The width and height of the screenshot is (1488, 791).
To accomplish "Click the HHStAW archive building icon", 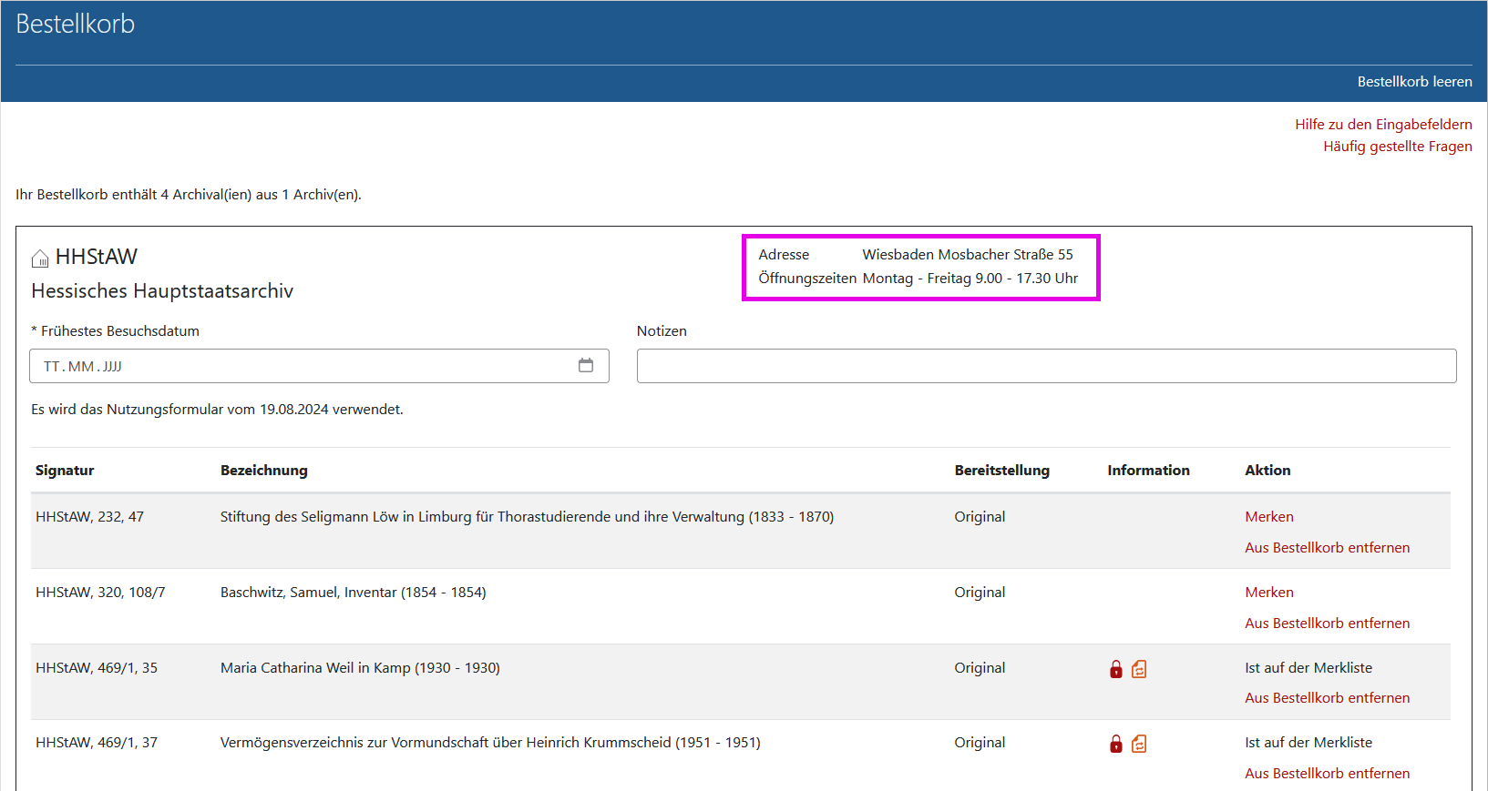I will point(40,259).
